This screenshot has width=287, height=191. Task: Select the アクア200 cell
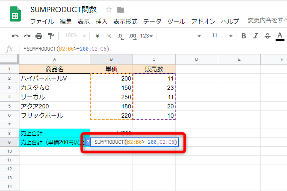pos(54,106)
